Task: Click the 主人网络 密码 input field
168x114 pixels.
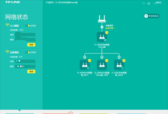Action: [x=25, y=40]
